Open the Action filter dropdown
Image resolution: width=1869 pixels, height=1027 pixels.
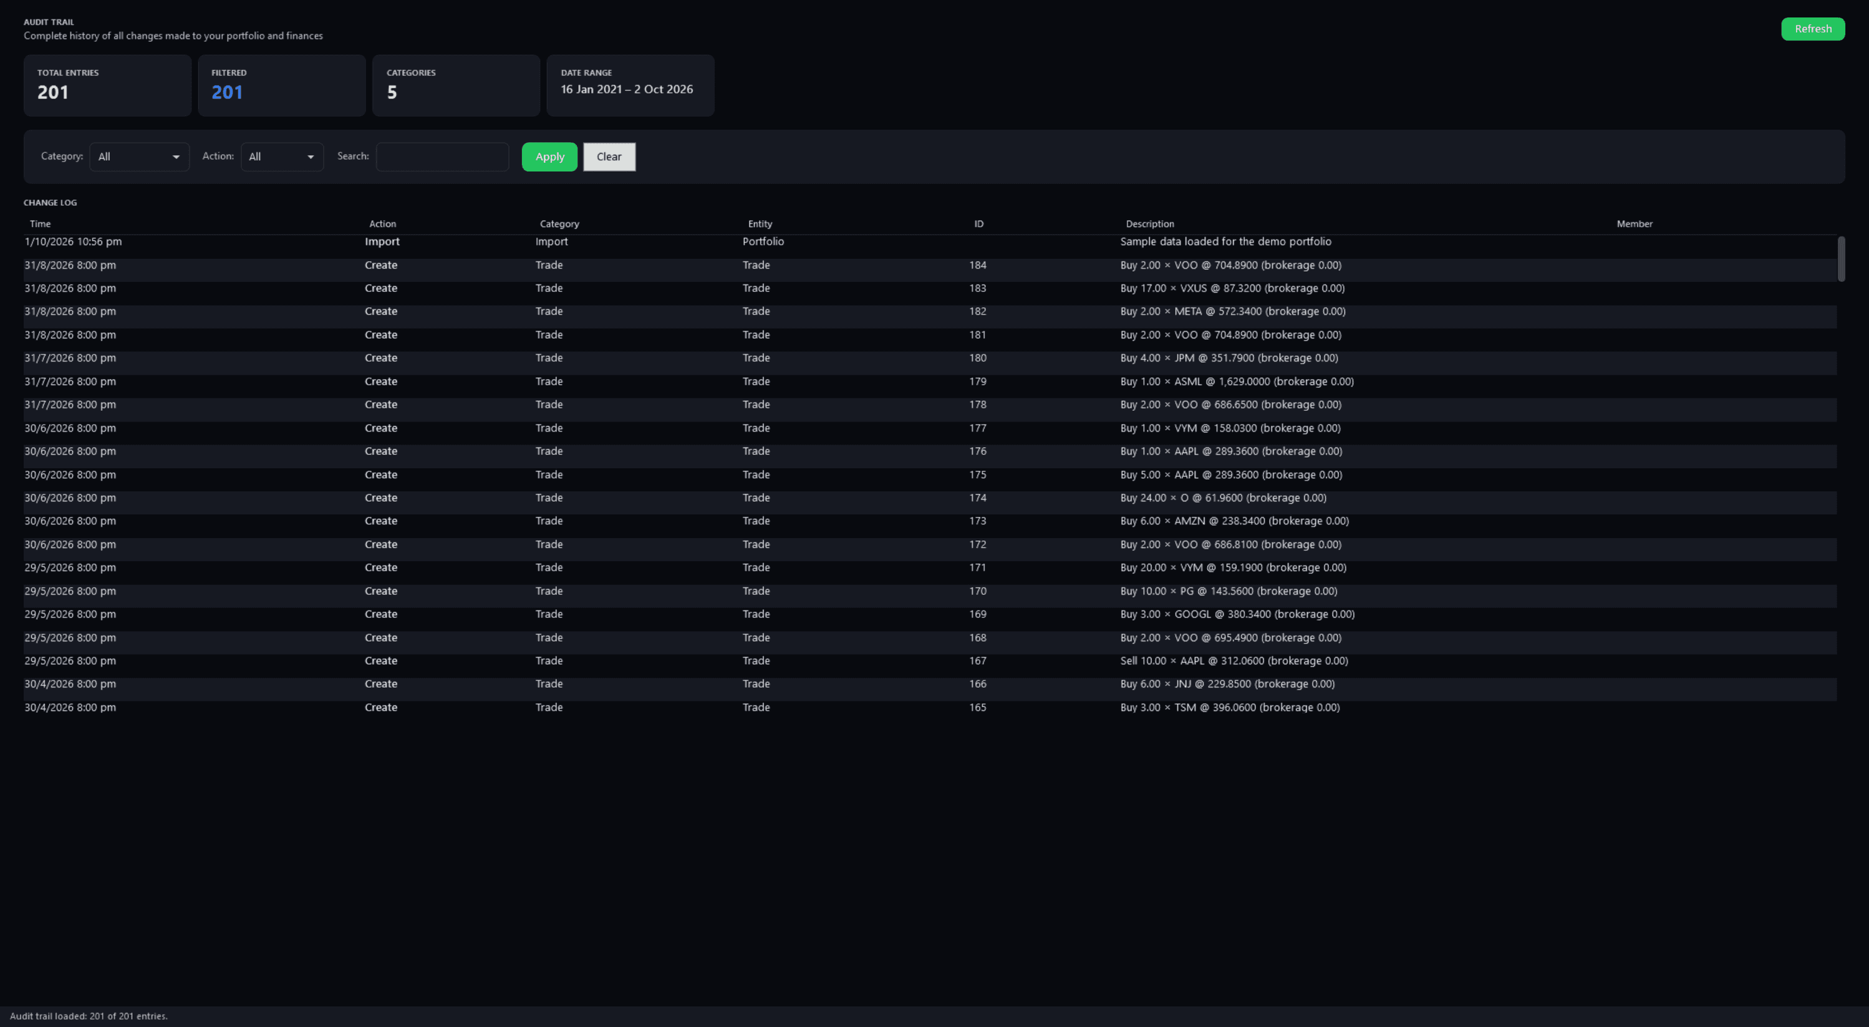pyautogui.click(x=283, y=157)
